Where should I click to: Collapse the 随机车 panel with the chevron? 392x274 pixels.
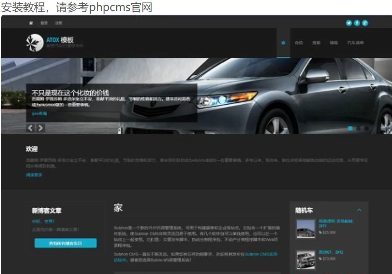[x=359, y=210]
